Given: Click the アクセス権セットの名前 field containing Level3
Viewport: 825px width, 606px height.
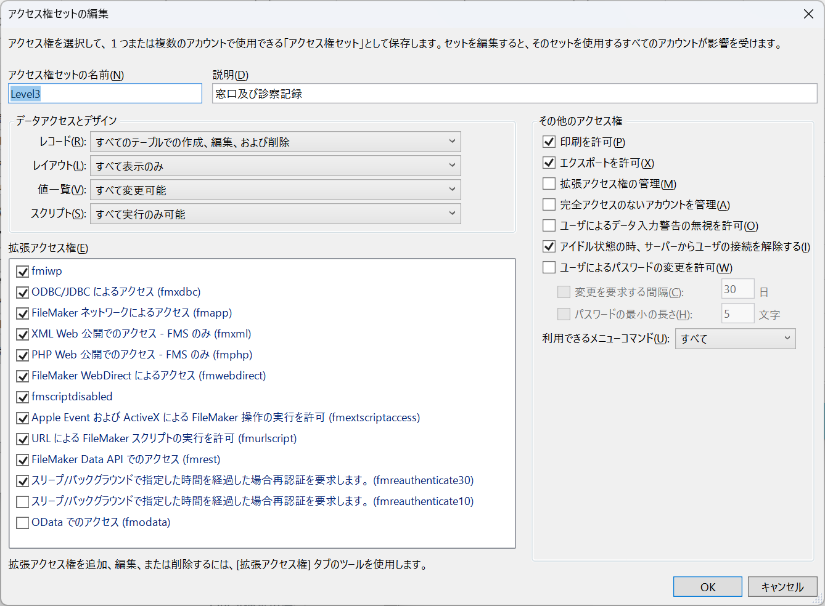Looking at the screenshot, I should point(105,94).
